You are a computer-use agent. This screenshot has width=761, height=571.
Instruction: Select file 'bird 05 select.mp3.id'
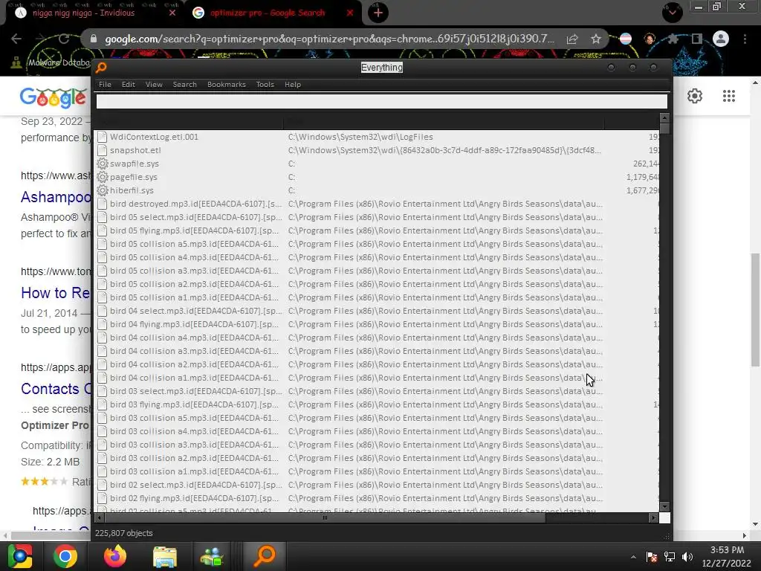point(195,217)
